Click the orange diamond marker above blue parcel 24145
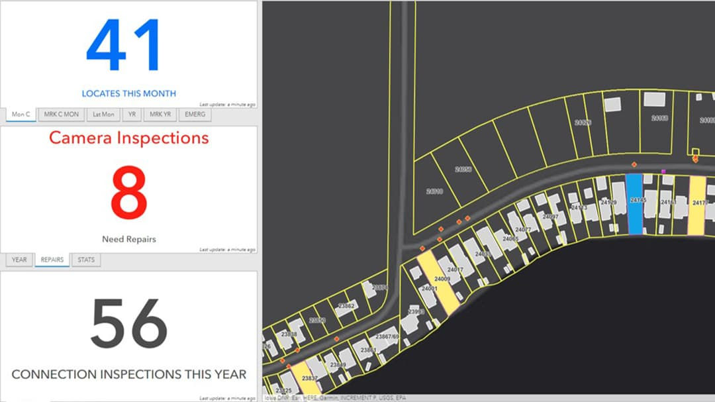 coord(634,164)
